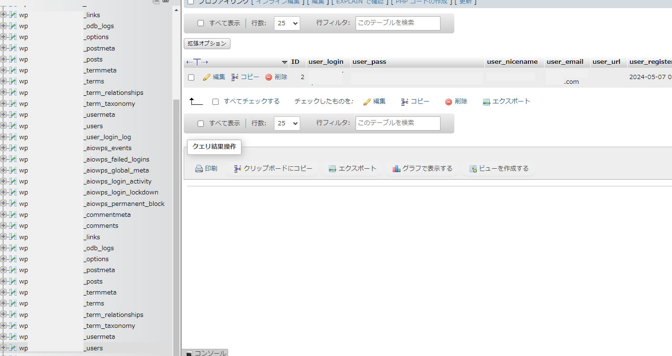Click the 編集 pencil icon after チェックしたものを
The height and width of the screenshot is (356, 672).
pos(367,102)
